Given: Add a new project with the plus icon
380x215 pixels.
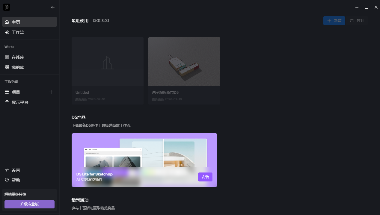Looking at the screenshot, I should pyautogui.click(x=51, y=92).
